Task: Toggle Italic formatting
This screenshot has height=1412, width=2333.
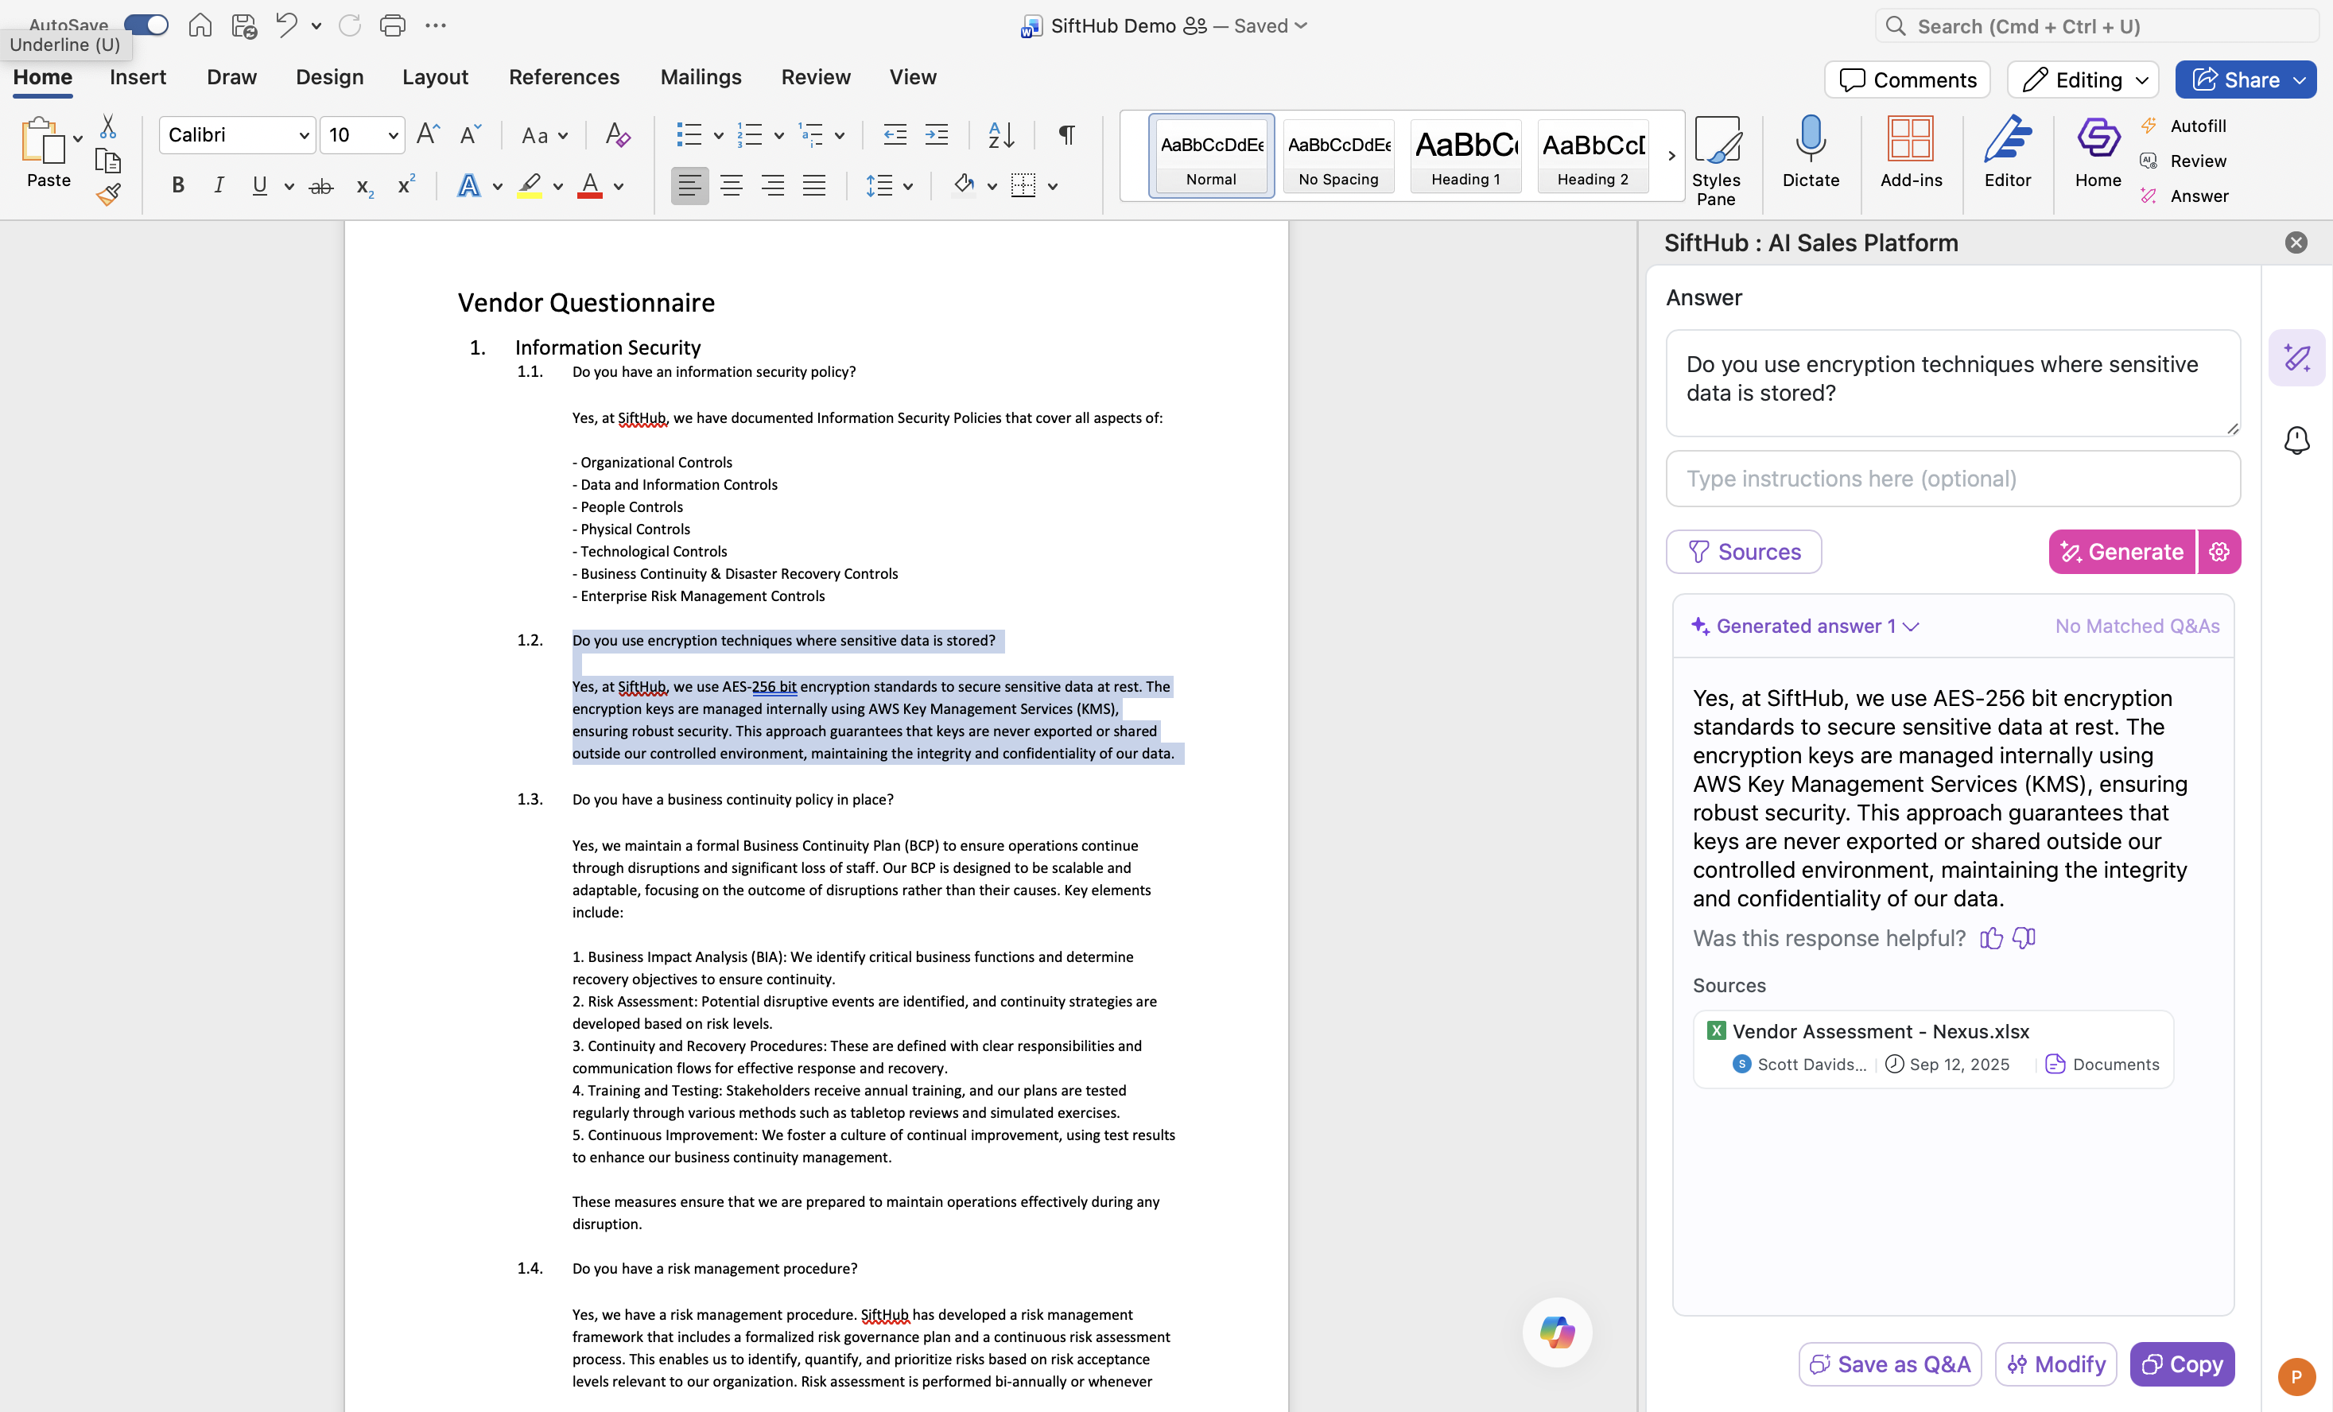Action: 219,185
